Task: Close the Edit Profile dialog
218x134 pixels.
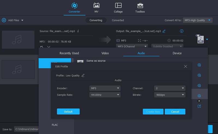Action: (x=186, y=67)
